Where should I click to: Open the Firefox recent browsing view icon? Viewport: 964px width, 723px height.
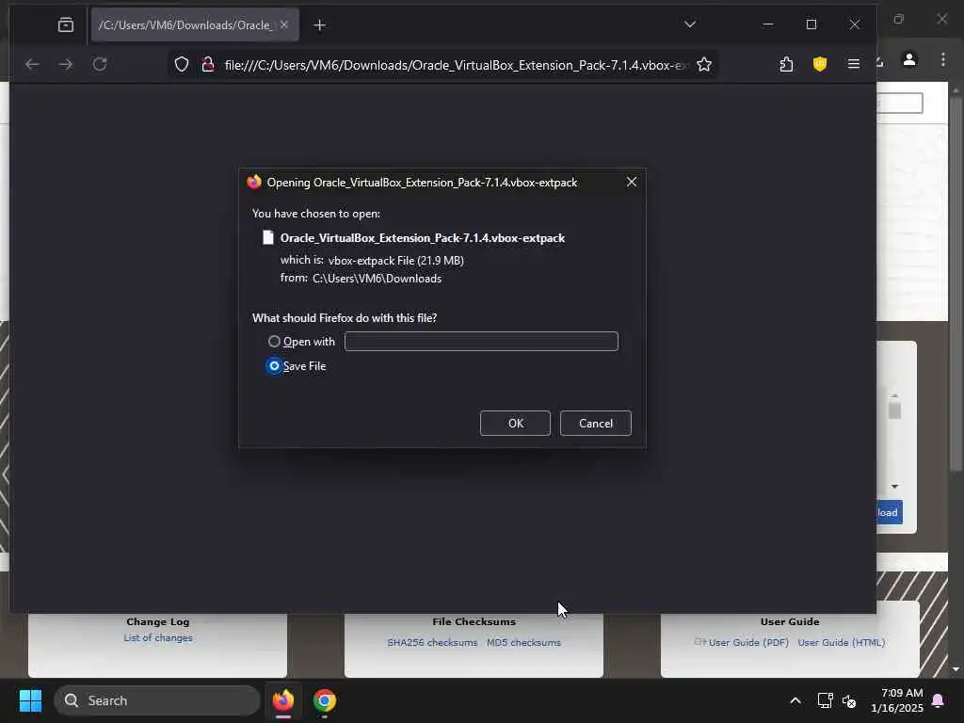[x=65, y=25]
